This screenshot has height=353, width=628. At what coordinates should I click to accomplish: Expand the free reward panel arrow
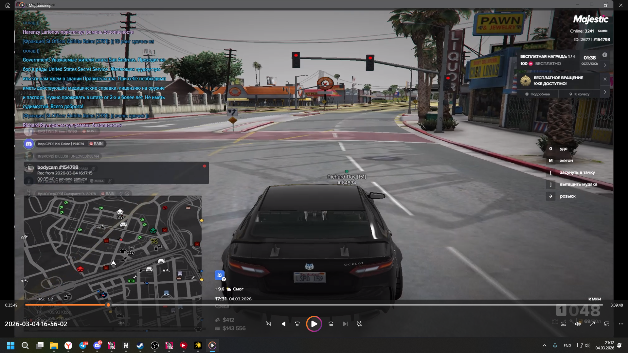[605, 65]
